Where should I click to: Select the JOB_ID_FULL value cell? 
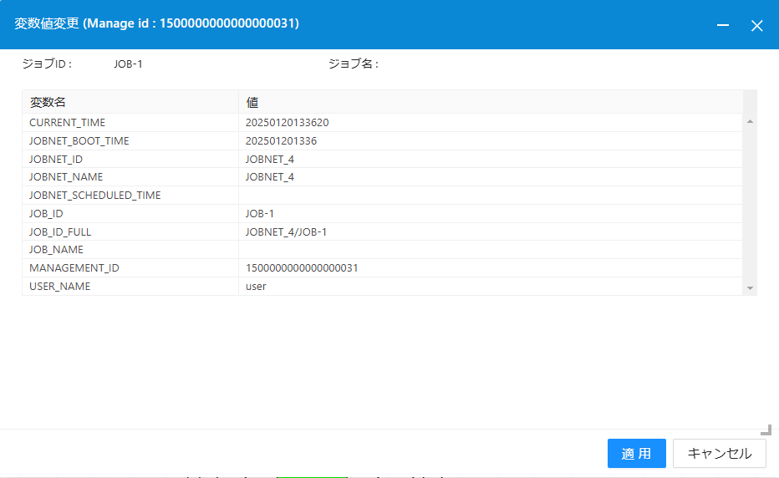point(490,231)
